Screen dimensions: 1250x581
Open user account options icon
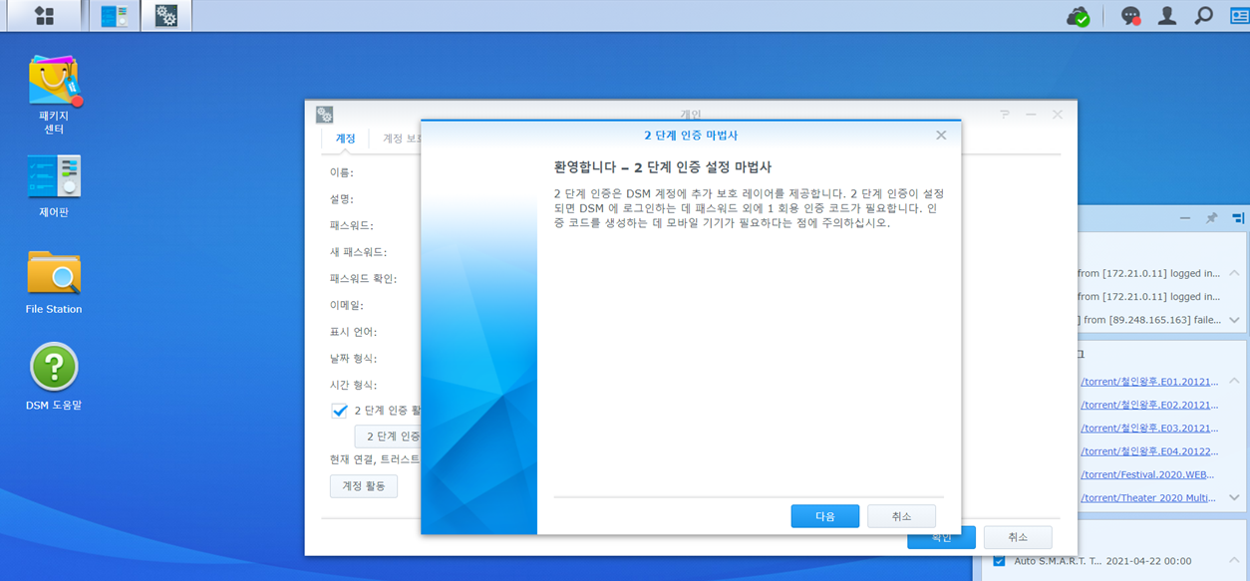(x=1167, y=16)
